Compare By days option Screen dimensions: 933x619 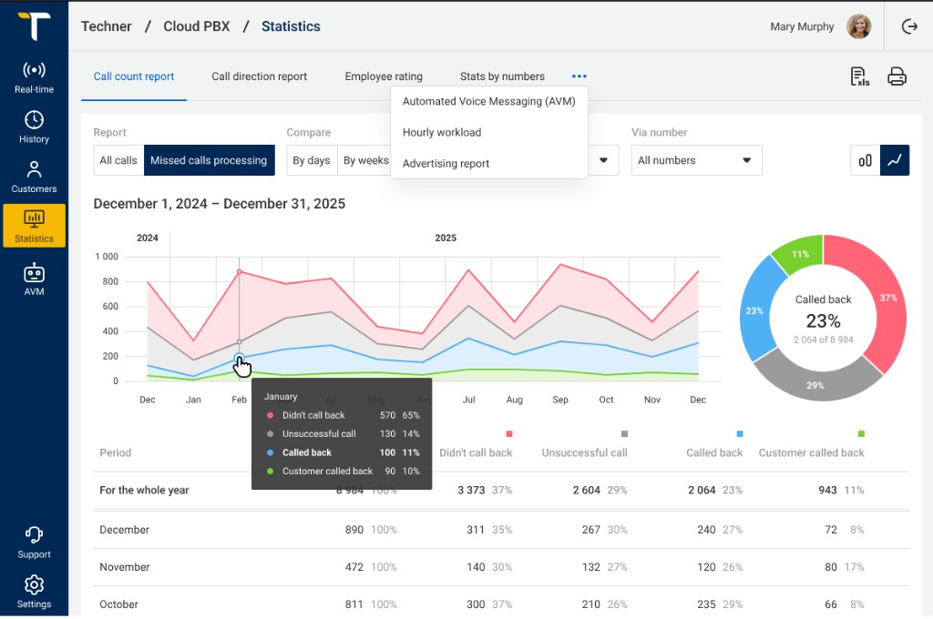(312, 160)
